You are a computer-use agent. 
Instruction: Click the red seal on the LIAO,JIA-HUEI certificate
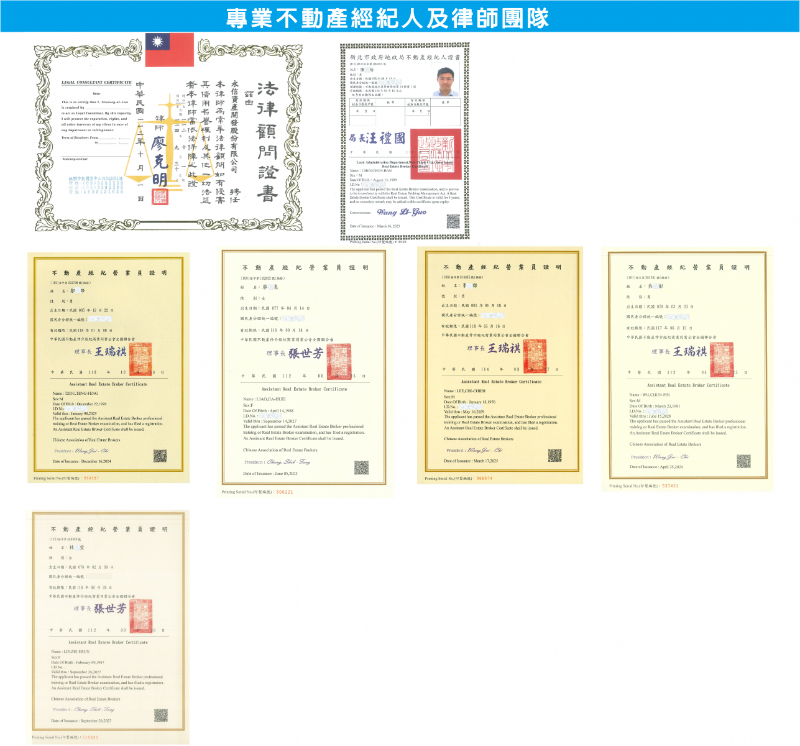pyautogui.click(x=339, y=361)
